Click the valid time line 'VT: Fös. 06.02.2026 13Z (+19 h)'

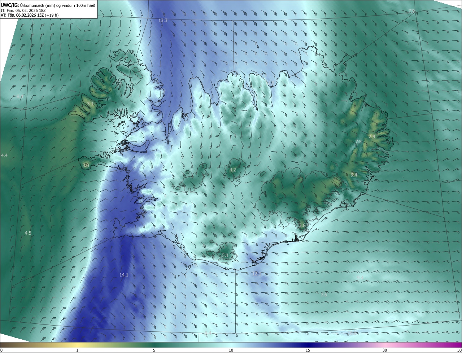click(x=30, y=15)
